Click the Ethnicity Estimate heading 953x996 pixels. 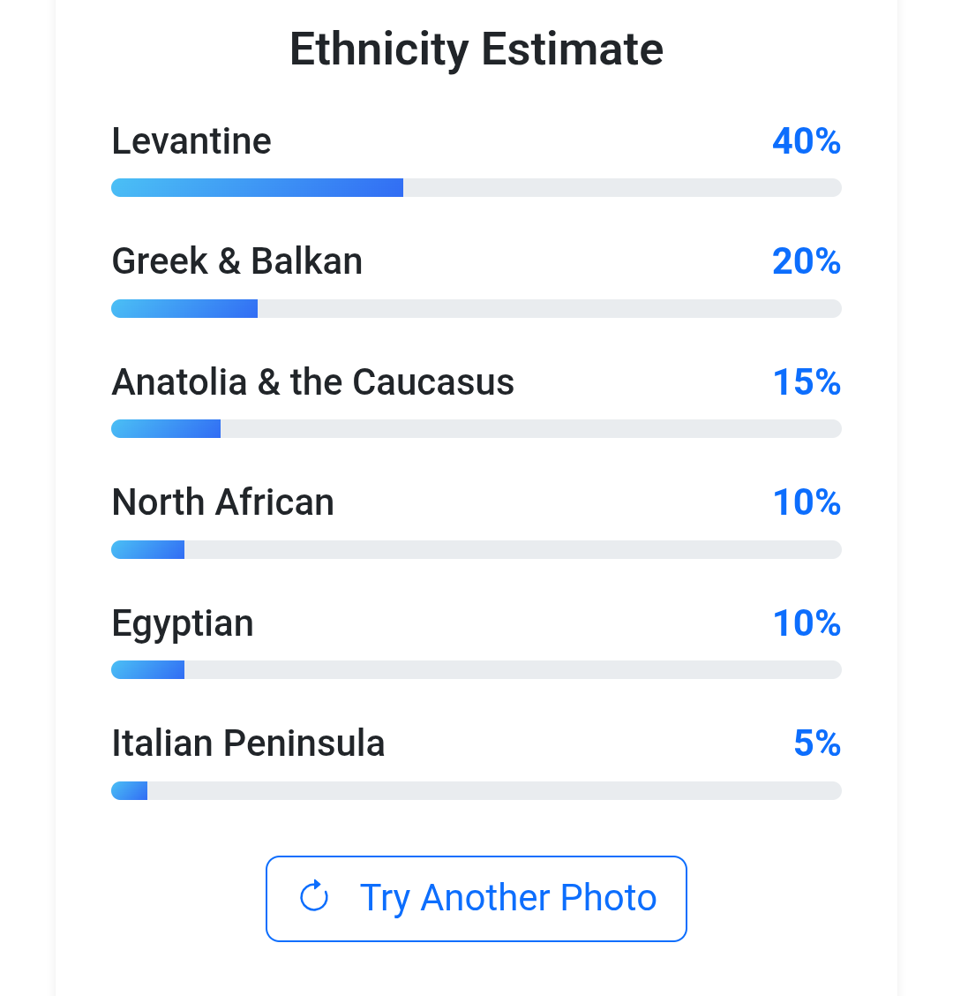[x=476, y=49]
